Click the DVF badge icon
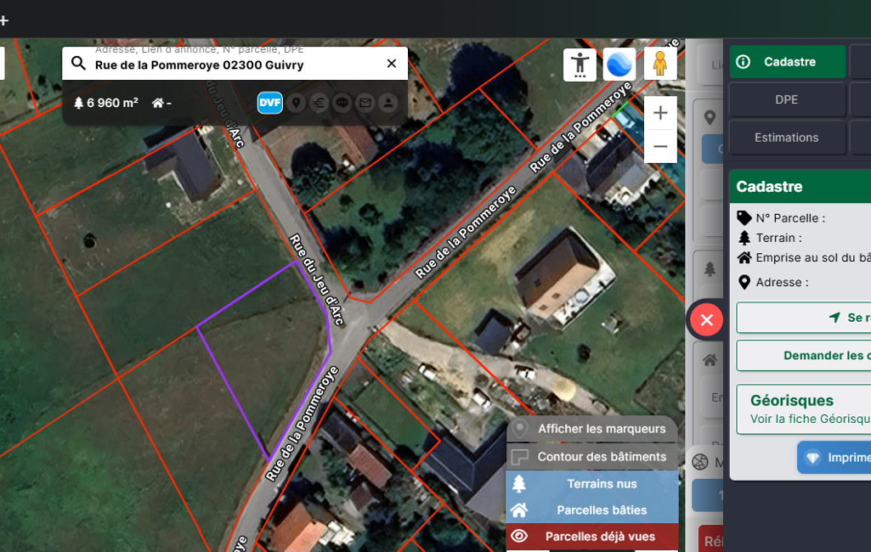This screenshot has width=871, height=552. click(x=269, y=103)
